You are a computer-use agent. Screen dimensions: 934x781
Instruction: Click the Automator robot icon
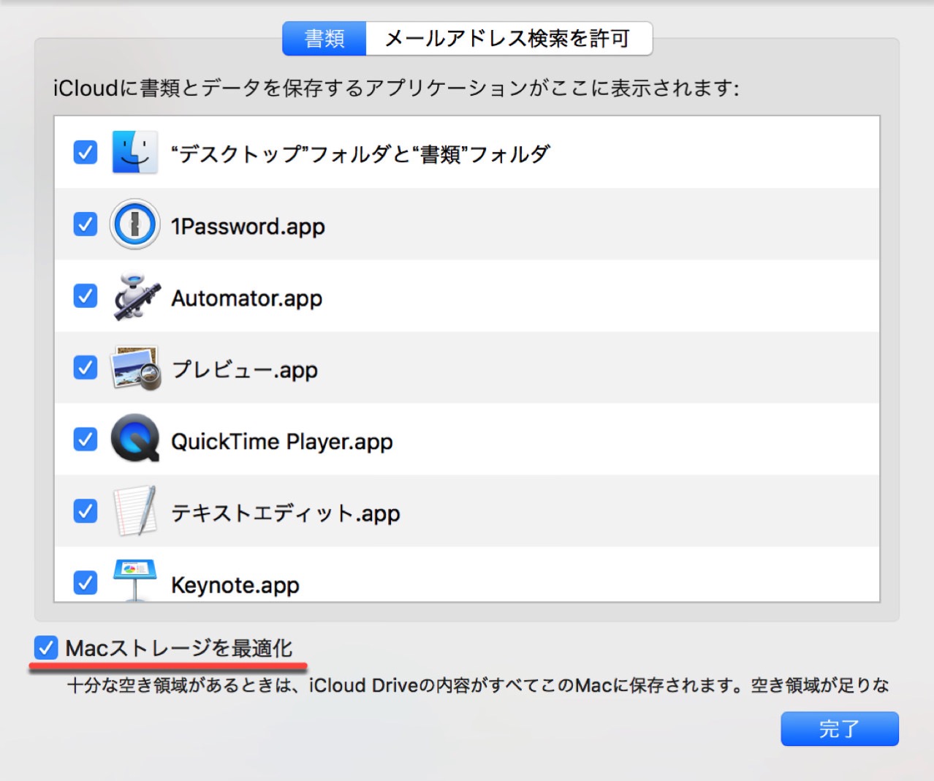coord(136,296)
